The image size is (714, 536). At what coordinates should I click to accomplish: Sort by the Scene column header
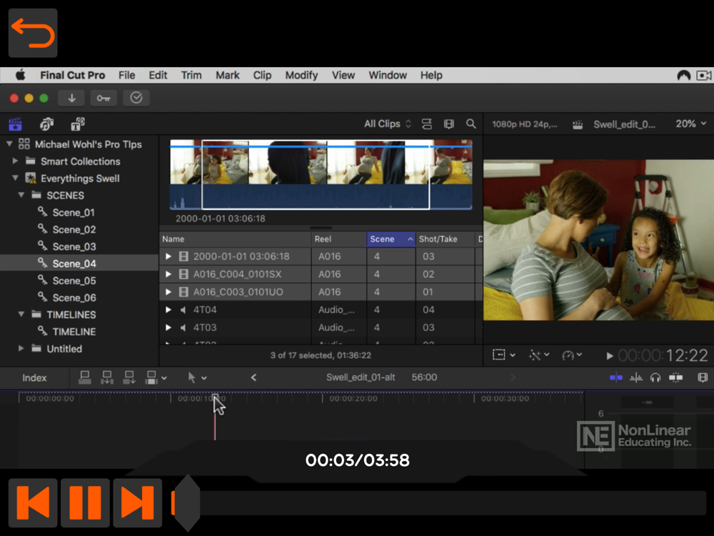391,239
